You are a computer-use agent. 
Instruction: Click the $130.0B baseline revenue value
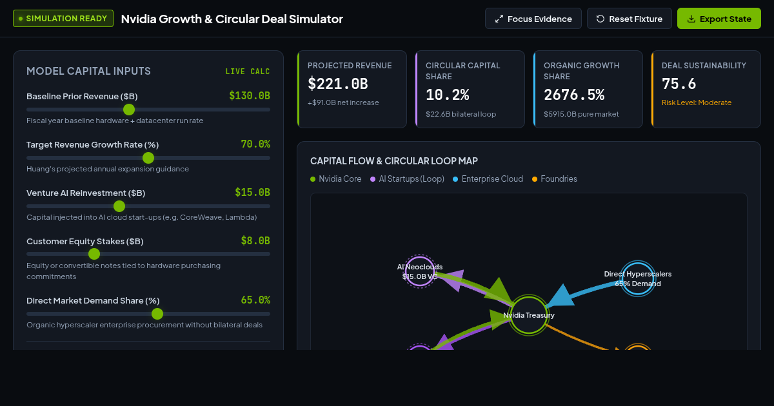(x=250, y=96)
